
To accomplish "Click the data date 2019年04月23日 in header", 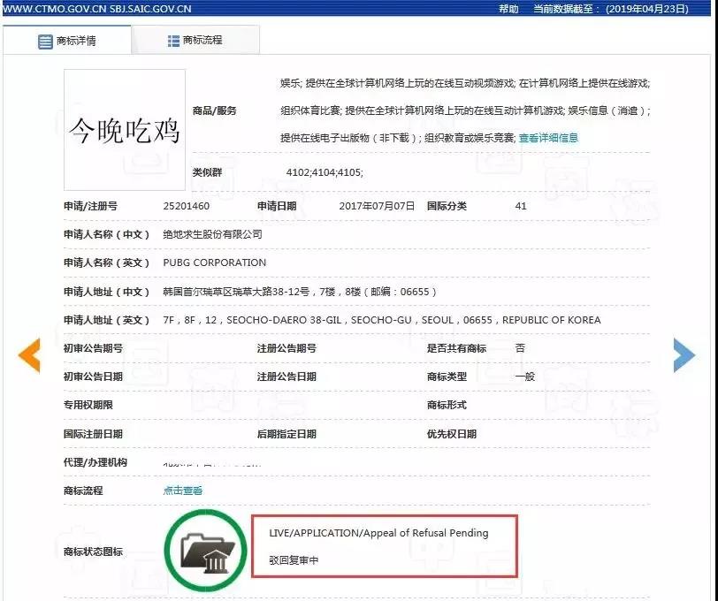I will (x=647, y=9).
